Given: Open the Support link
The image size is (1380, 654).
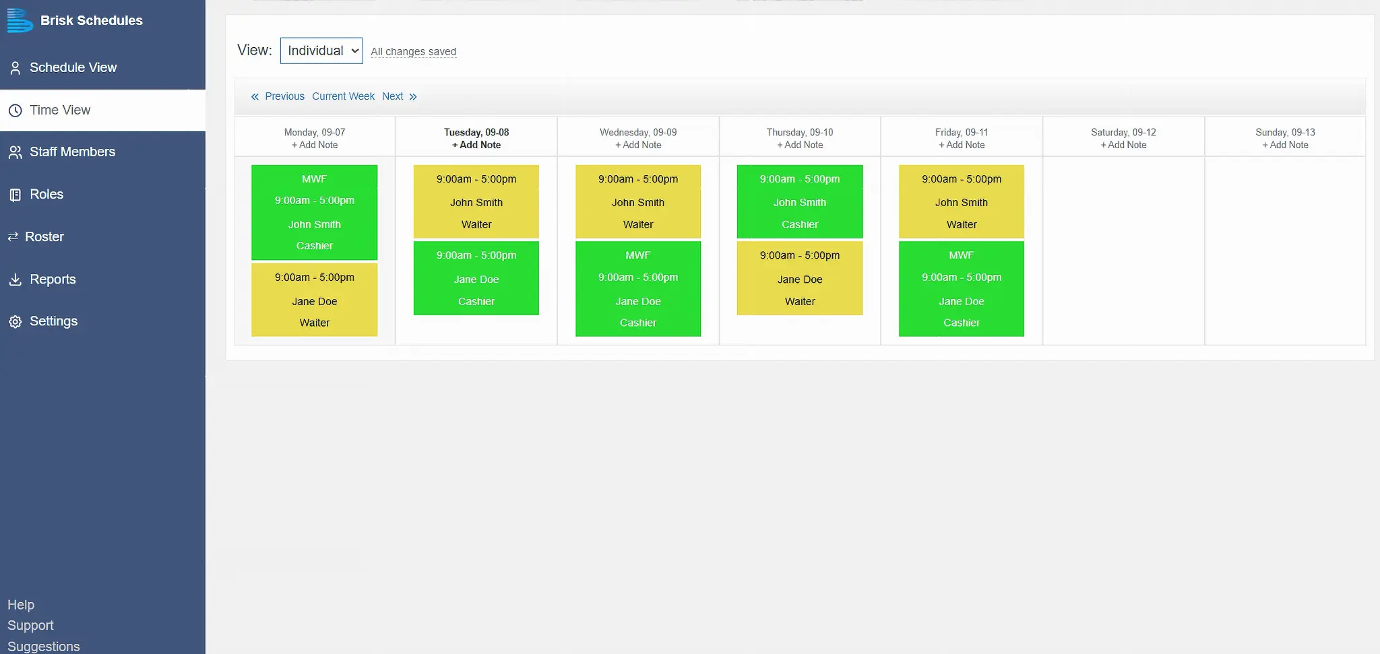Looking at the screenshot, I should tap(30, 626).
